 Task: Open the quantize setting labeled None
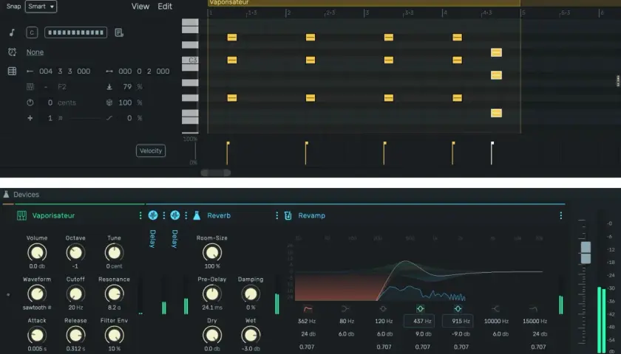[x=35, y=52]
